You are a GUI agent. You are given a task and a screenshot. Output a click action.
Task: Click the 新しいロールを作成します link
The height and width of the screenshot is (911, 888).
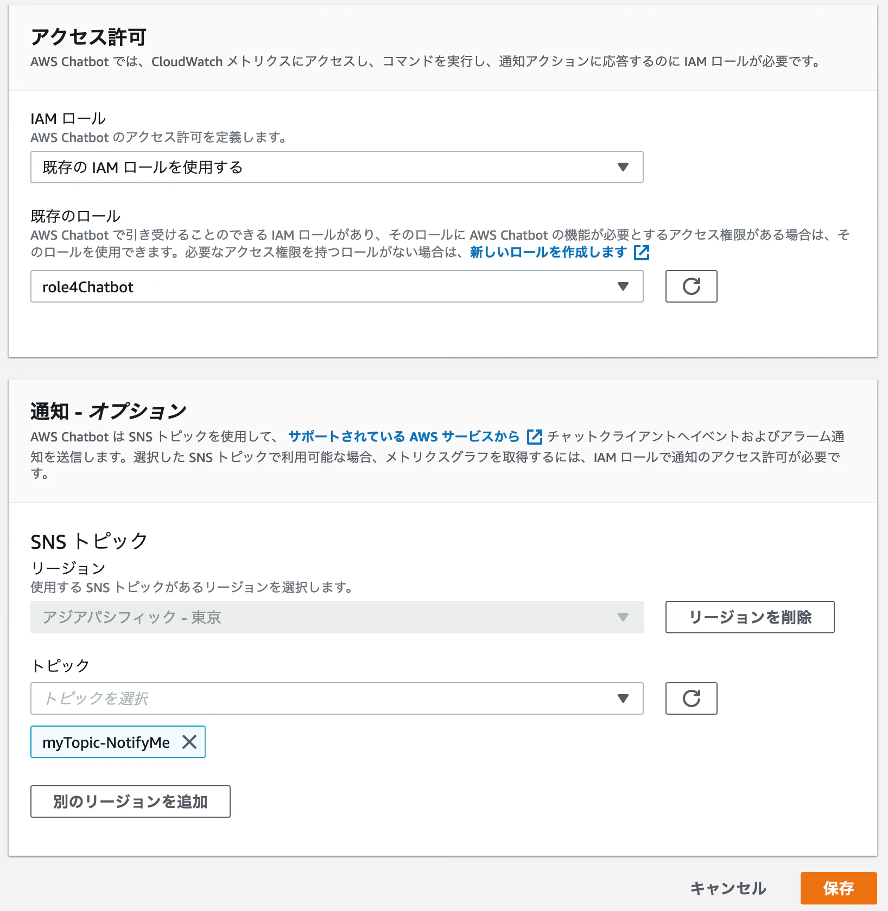[548, 252]
